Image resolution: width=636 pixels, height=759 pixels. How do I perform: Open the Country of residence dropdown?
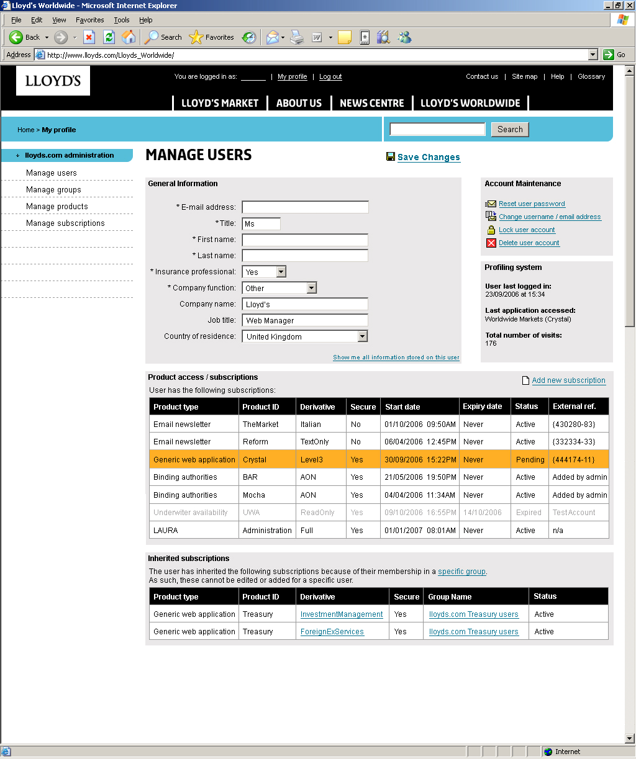(362, 336)
